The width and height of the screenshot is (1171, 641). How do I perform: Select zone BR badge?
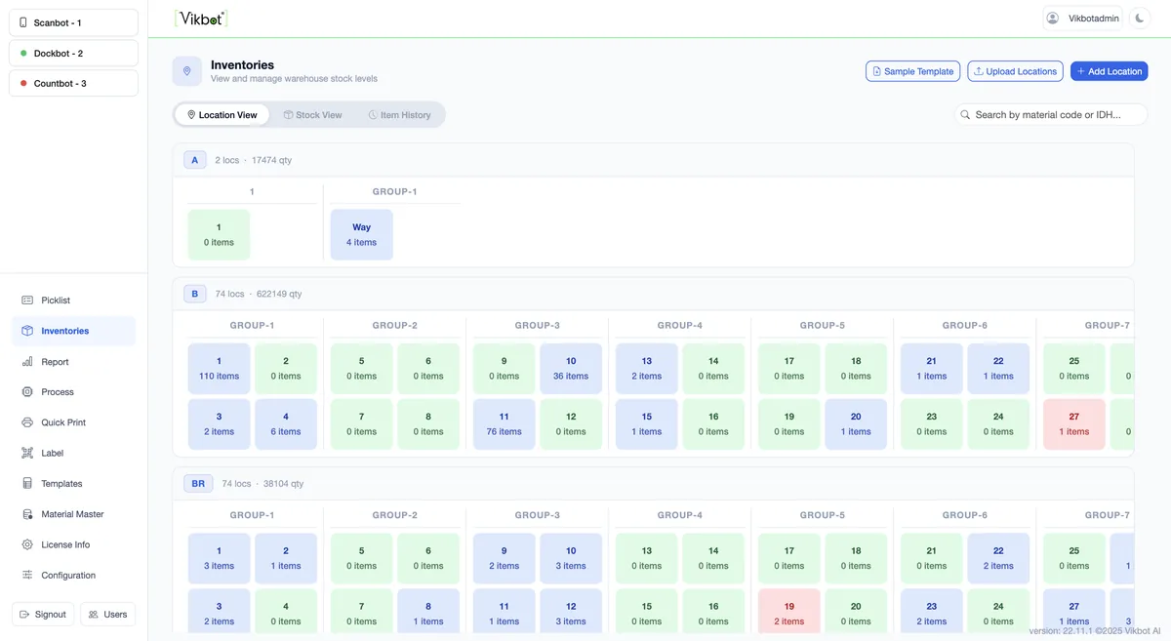pyautogui.click(x=198, y=483)
